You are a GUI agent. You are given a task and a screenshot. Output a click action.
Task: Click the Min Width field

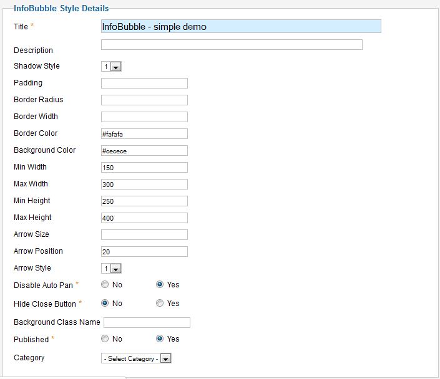(144, 167)
